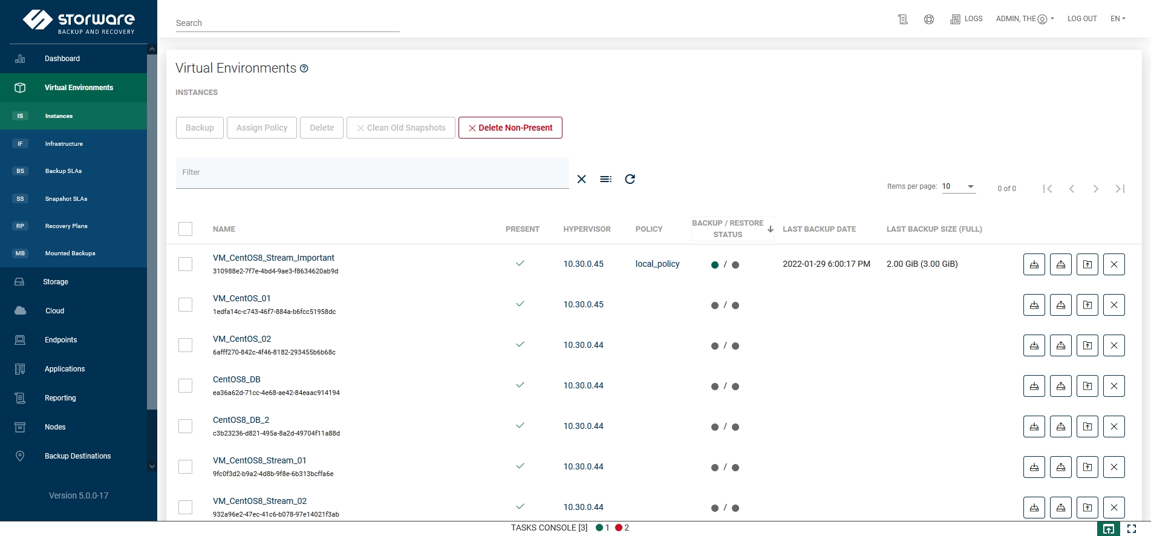This screenshot has width=1151, height=536.
Task: Tick the select-all checkbox in table header
Action: [186, 229]
